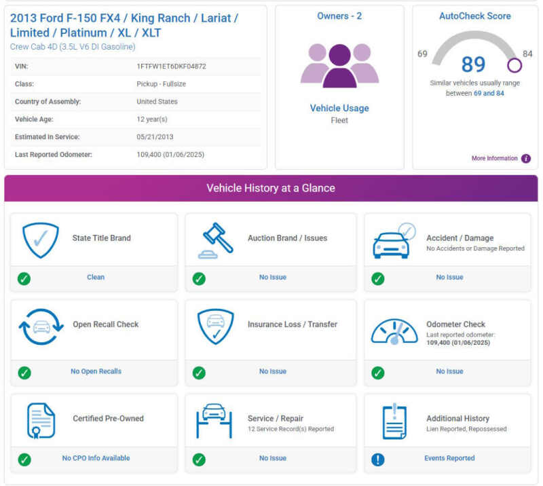This screenshot has height=486, width=543.
Task: Click the Additional History clipboard icon
Action: pyautogui.click(x=394, y=421)
